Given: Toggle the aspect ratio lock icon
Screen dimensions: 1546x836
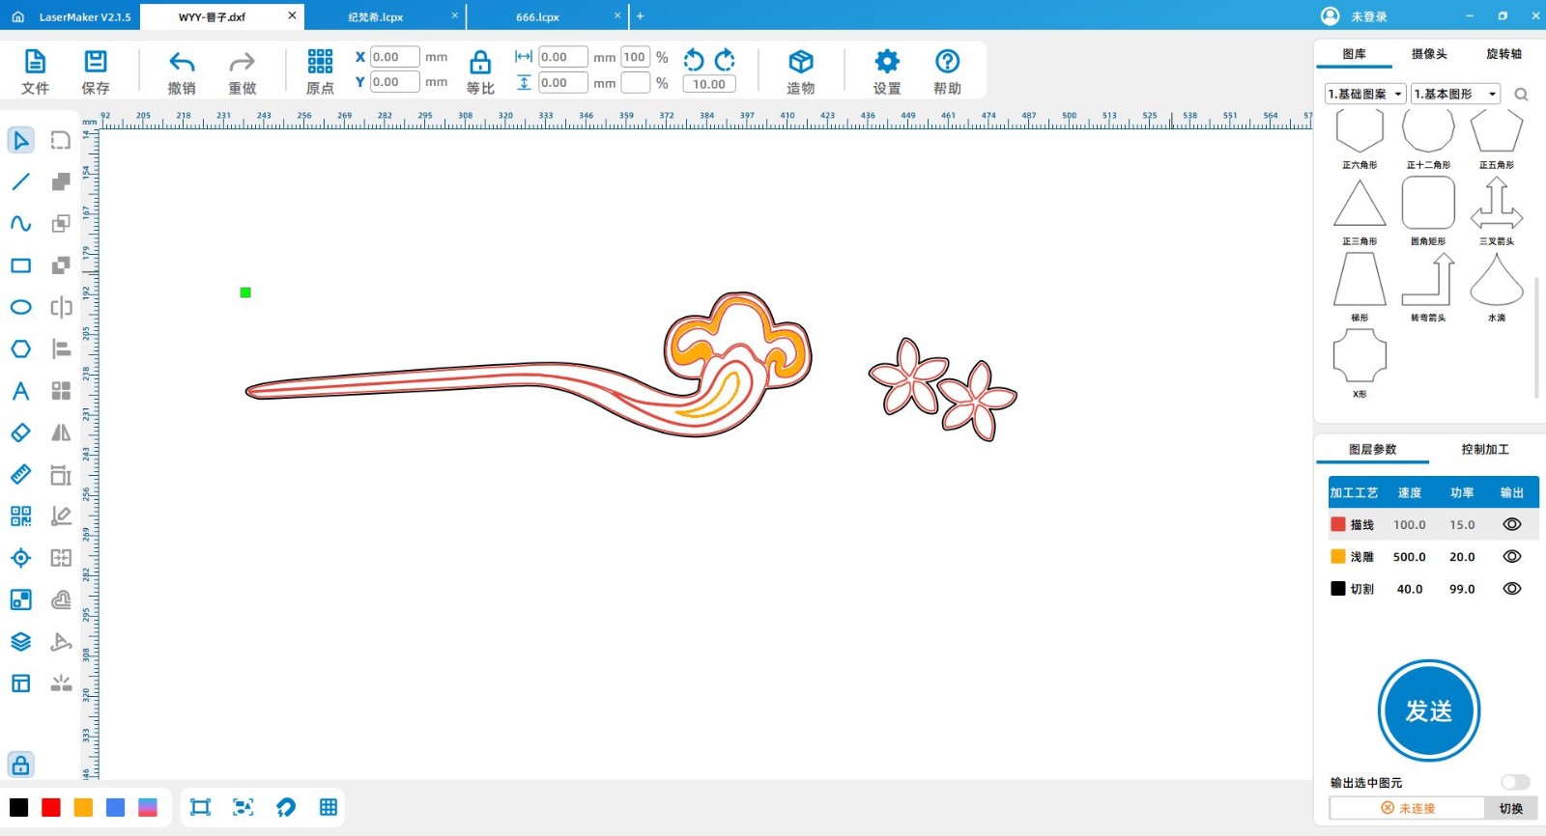Looking at the screenshot, I should pos(480,64).
